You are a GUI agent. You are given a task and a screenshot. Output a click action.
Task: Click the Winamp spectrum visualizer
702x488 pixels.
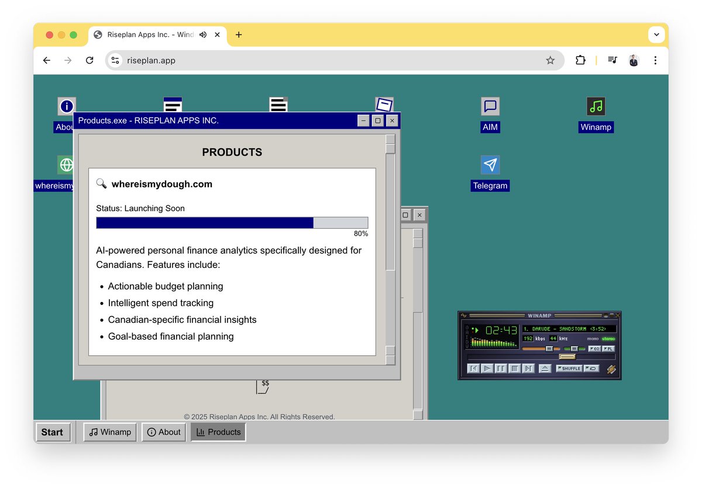(494, 342)
